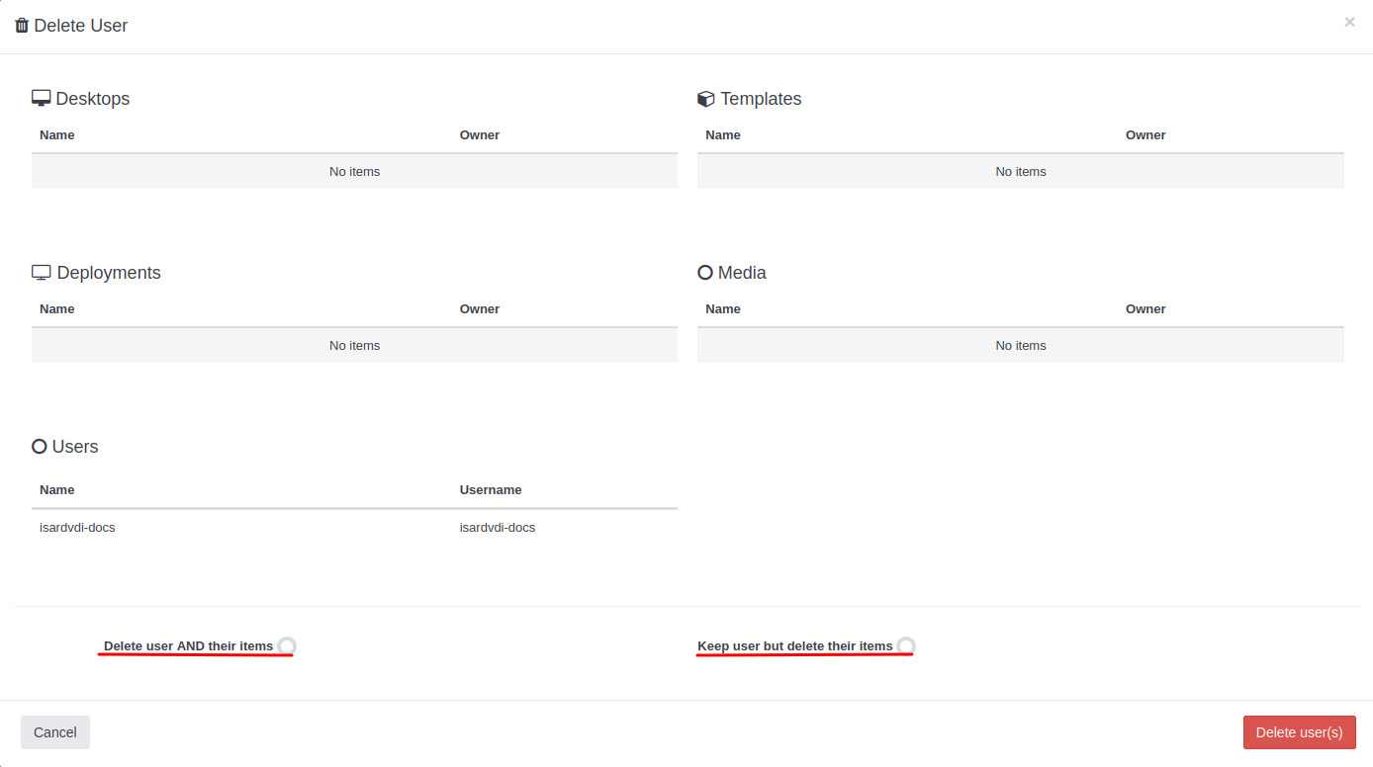Click the red Delete user(s) button
1373x767 pixels.
[x=1299, y=732]
